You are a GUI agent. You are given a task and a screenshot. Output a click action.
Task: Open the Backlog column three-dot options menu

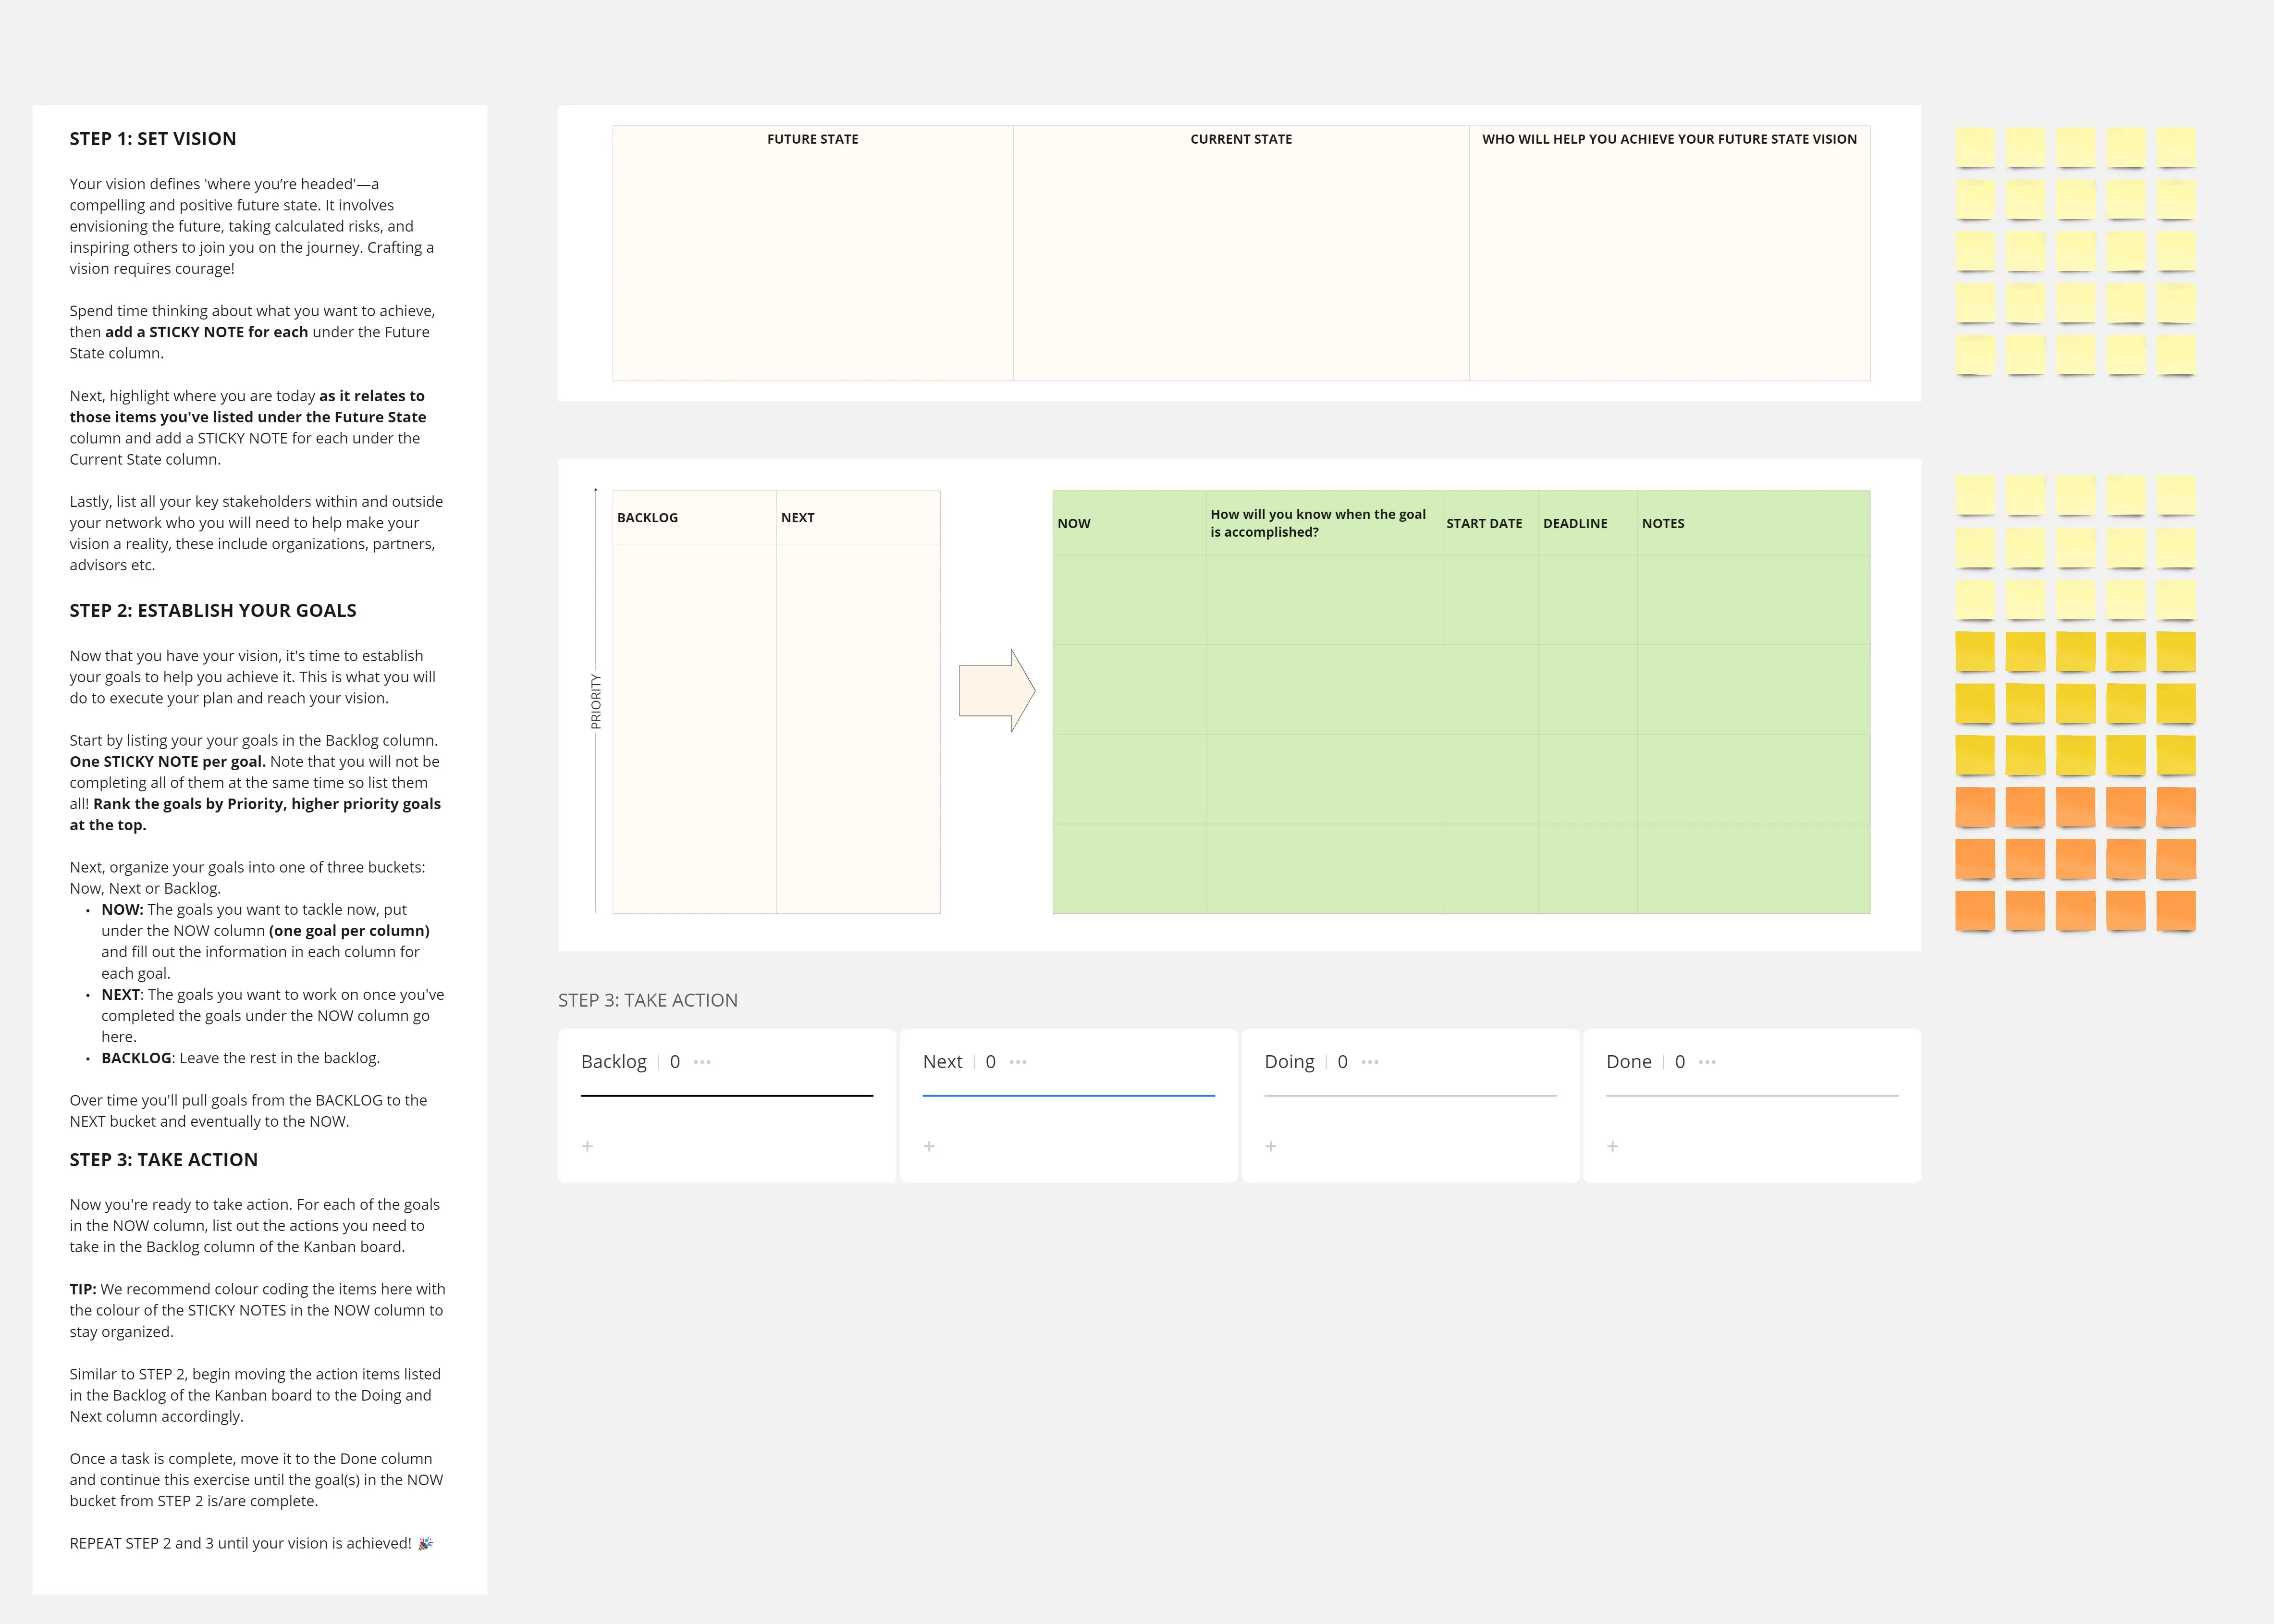tap(702, 1062)
